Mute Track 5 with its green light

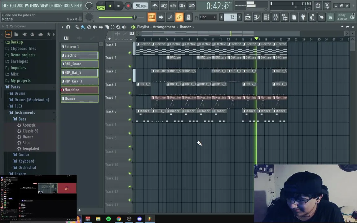[130, 106]
